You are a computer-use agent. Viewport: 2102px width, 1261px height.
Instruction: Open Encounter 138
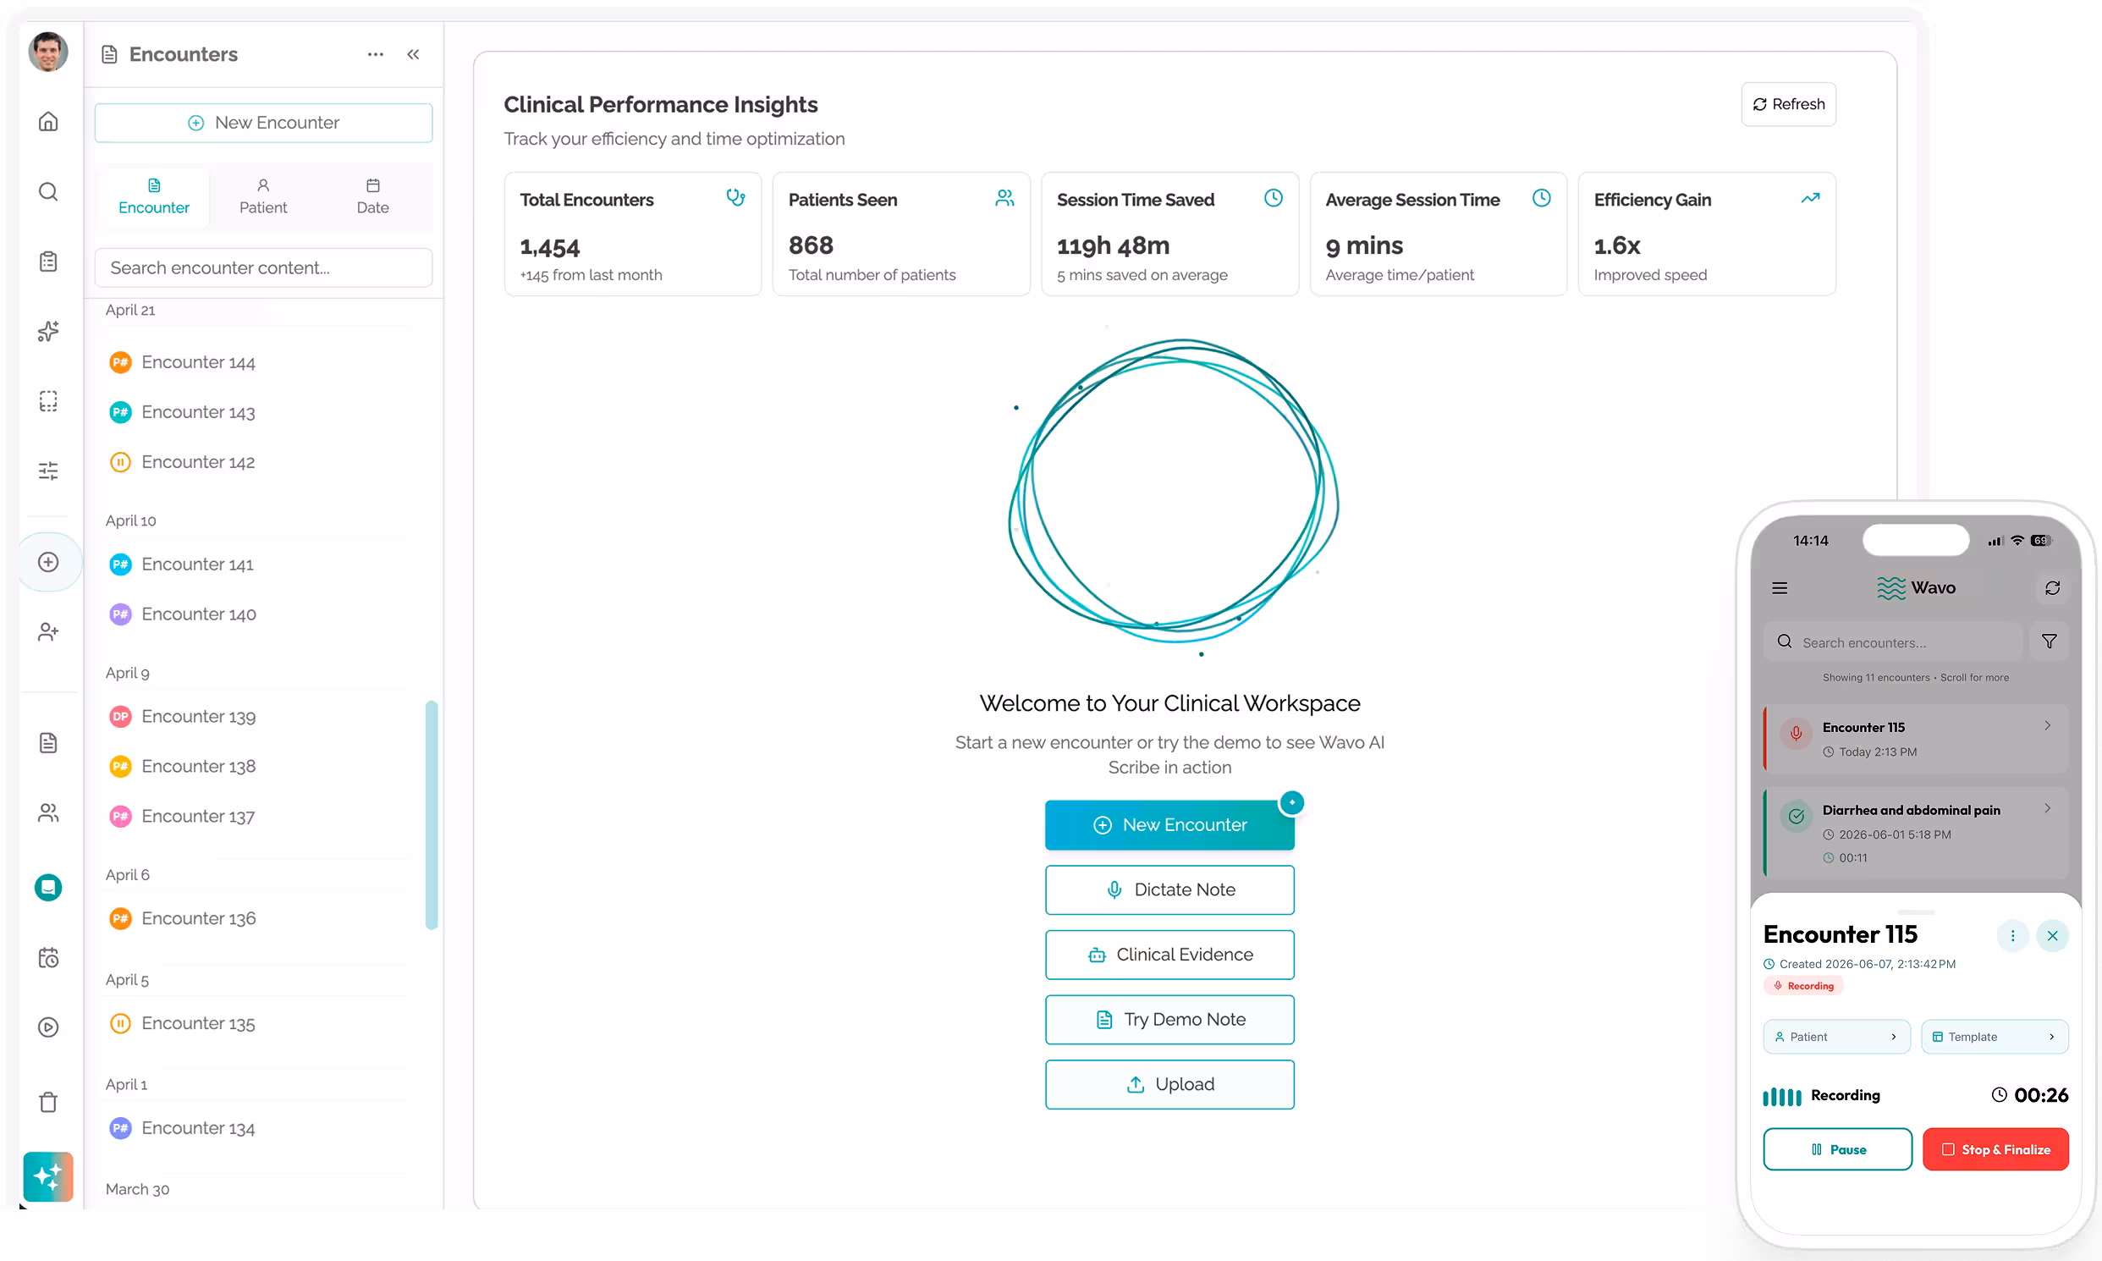tap(198, 767)
